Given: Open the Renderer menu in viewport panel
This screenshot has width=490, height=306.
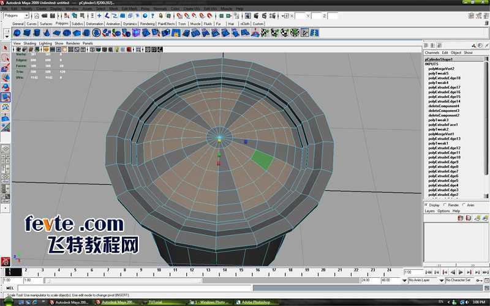Looking at the screenshot, I should pyautogui.click(x=73, y=43).
